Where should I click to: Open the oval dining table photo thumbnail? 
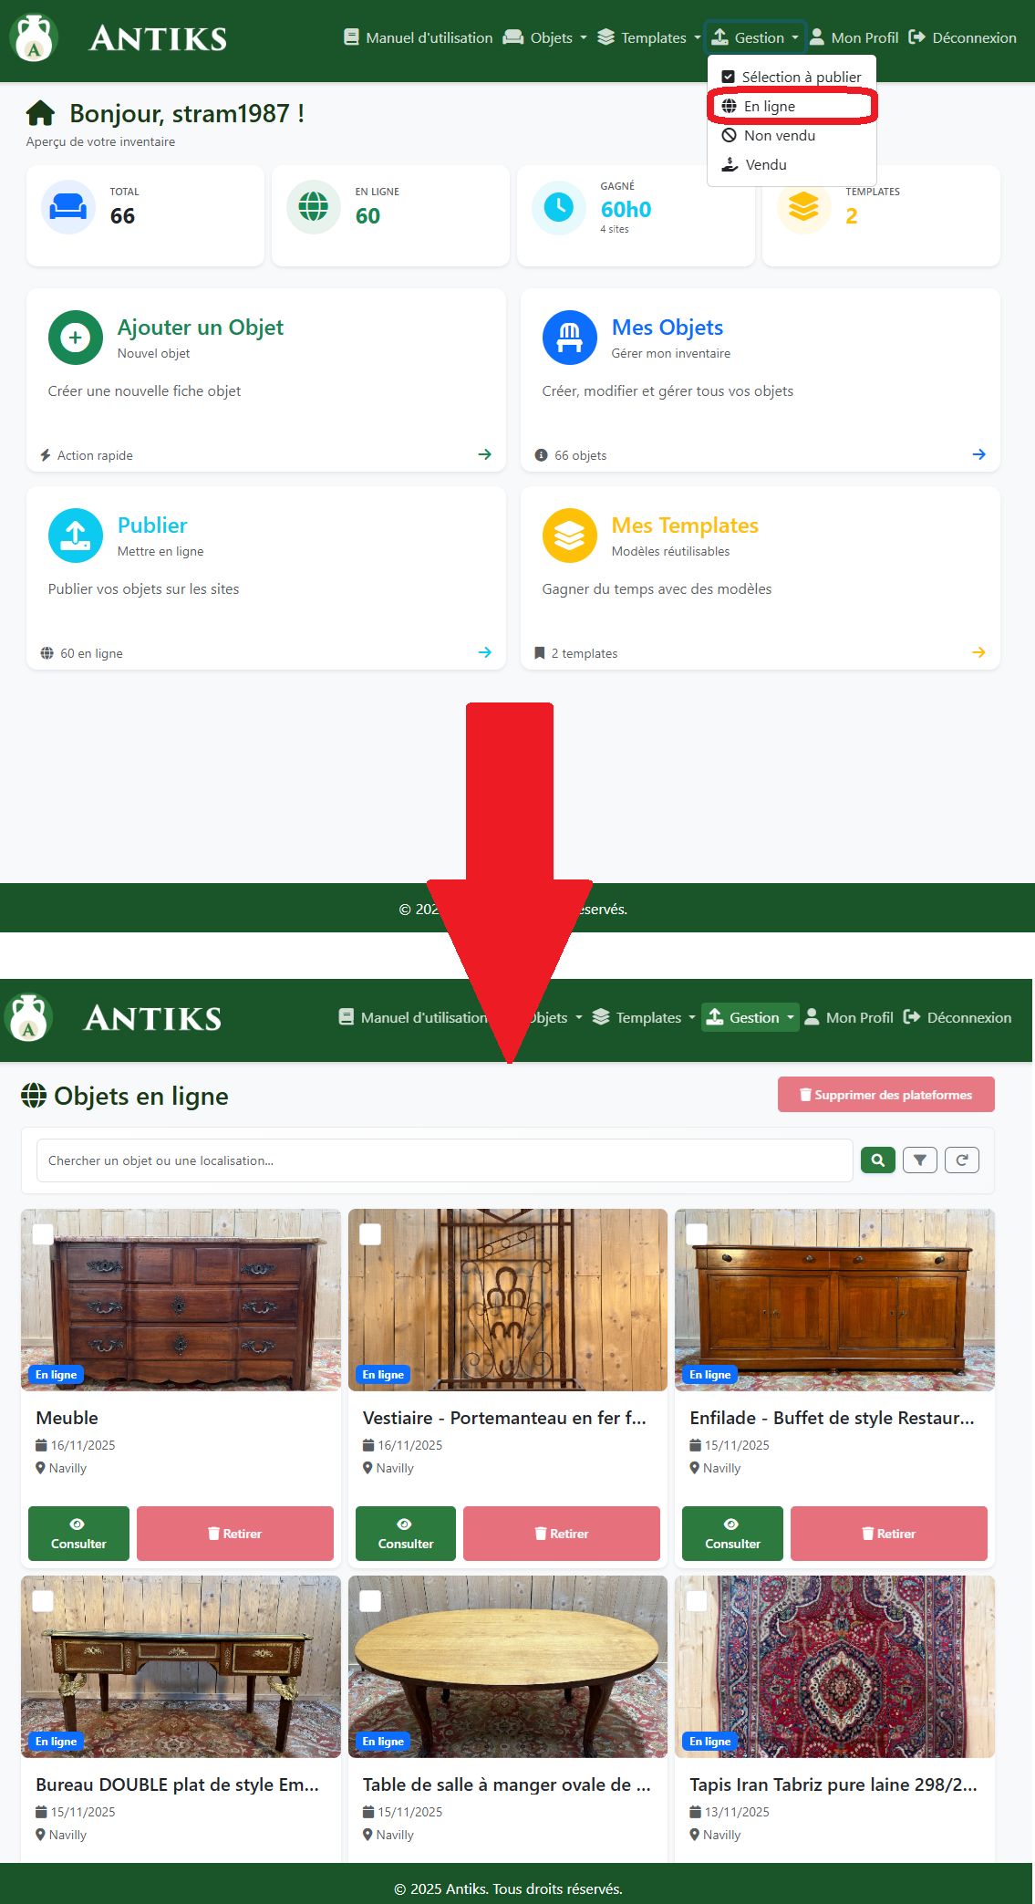coord(508,1667)
